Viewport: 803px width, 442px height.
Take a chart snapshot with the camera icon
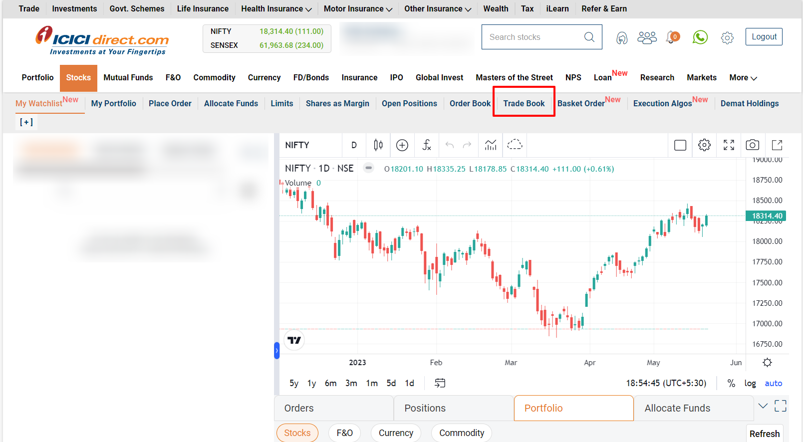pos(753,145)
